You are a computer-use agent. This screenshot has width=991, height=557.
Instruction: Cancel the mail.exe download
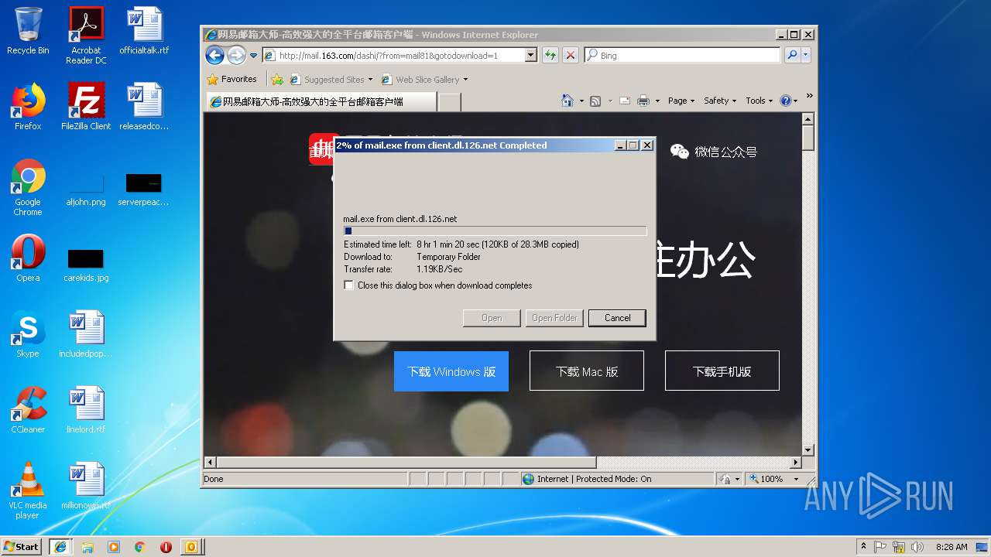[x=617, y=318]
